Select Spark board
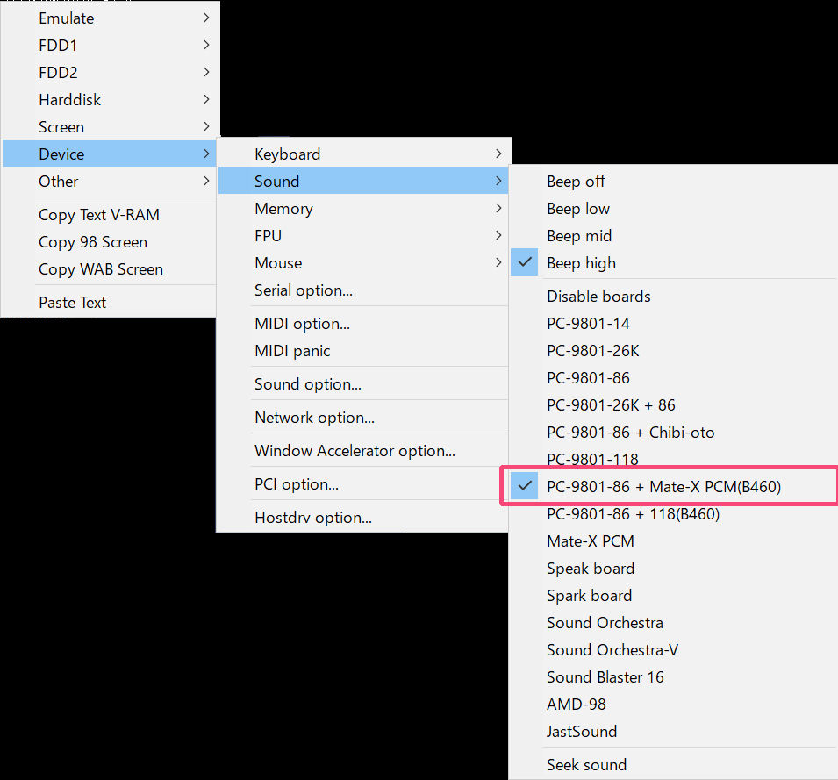 tap(674, 596)
